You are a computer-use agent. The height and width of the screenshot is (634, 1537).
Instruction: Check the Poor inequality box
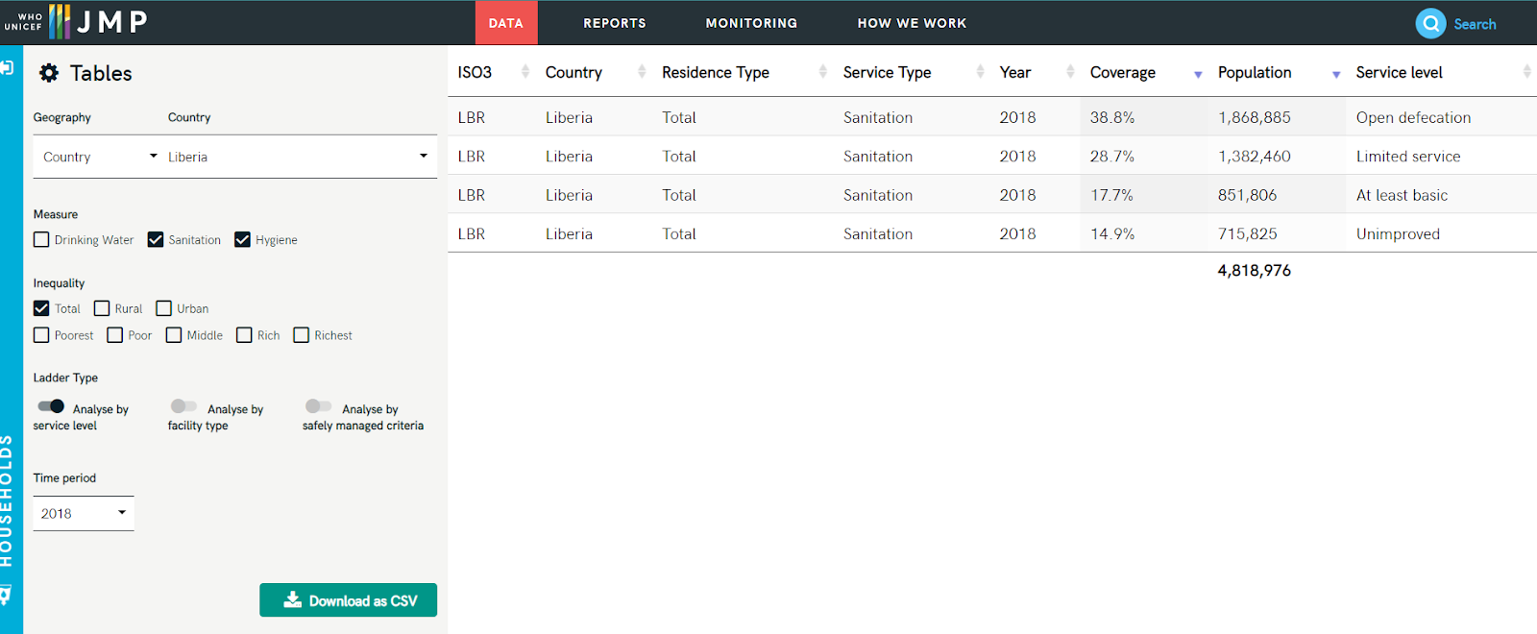click(x=115, y=335)
